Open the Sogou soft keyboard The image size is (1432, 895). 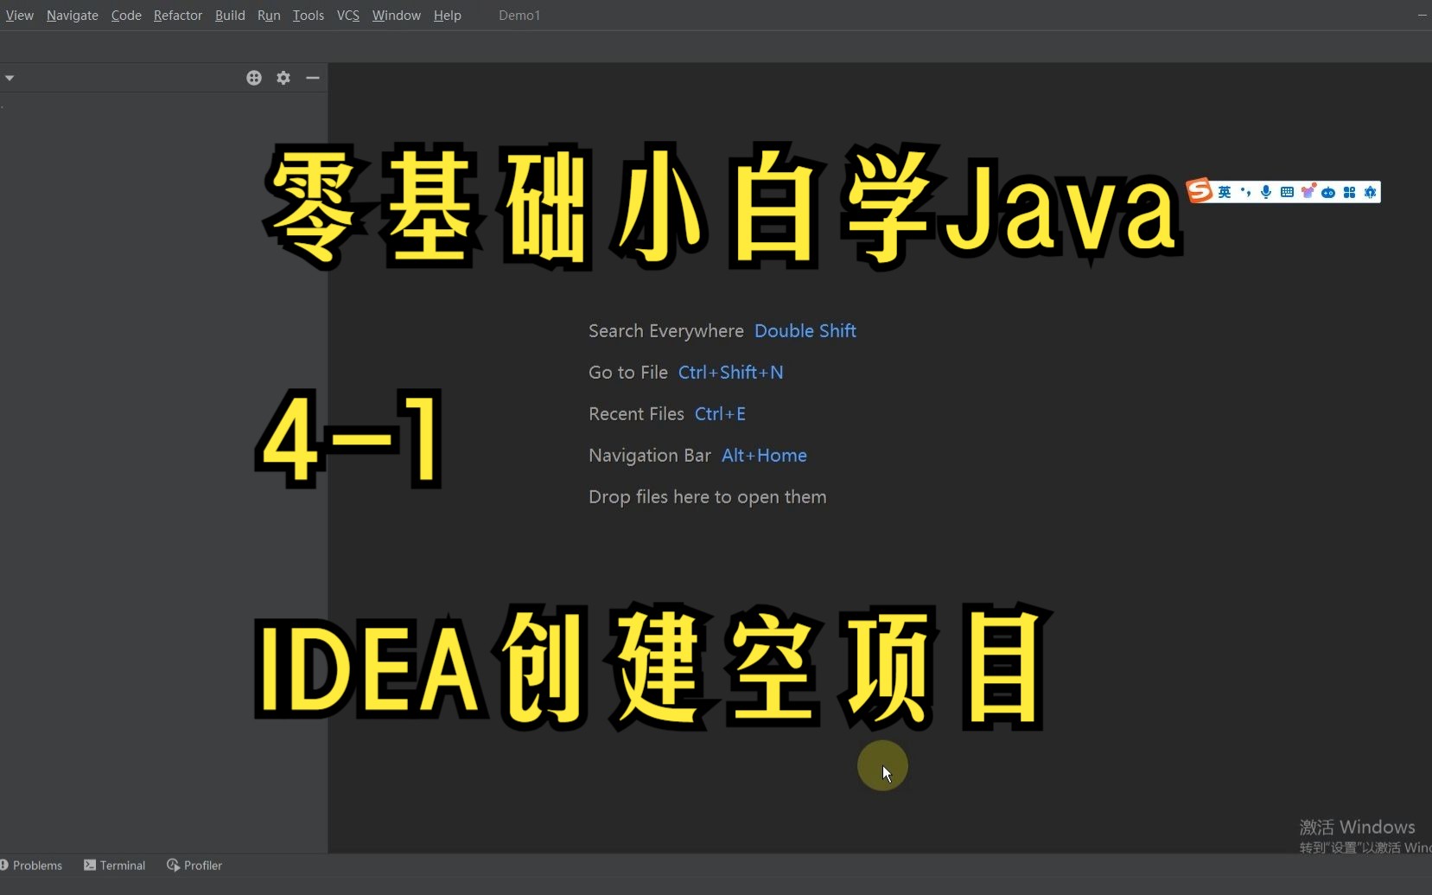coord(1287,192)
